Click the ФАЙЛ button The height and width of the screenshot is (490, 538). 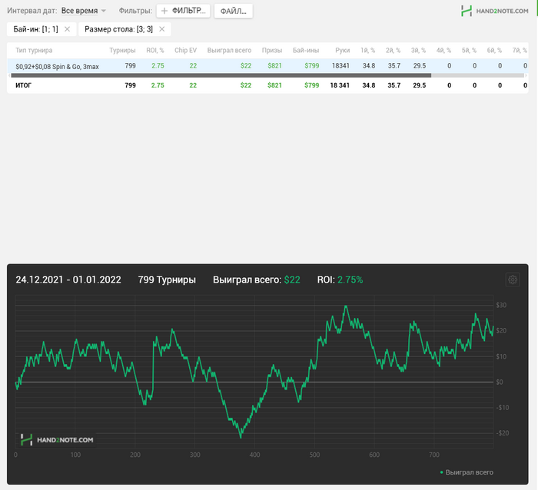pyautogui.click(x=233, y=12)
